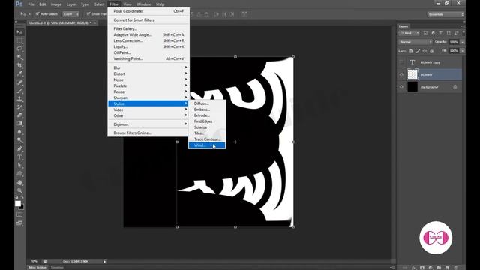Select the Magic Wand tool
Viewport: 480px width, 270px height.
19,57
